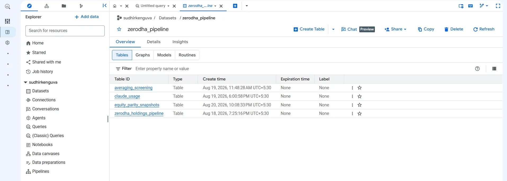The width and height of the screenshot is (507, 181).
Task: Close the home tab
Action: (x=127, y=6)
